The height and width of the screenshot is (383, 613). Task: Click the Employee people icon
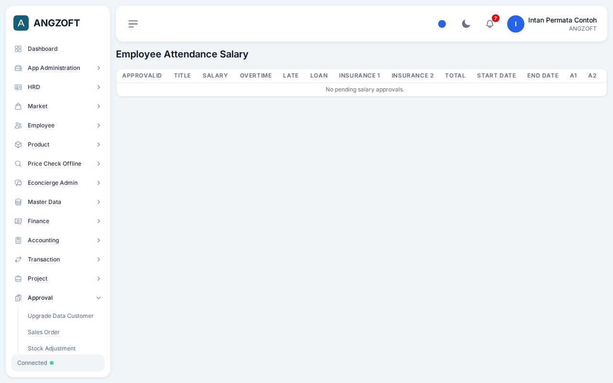pyautogui.click(x=18, y=125)
